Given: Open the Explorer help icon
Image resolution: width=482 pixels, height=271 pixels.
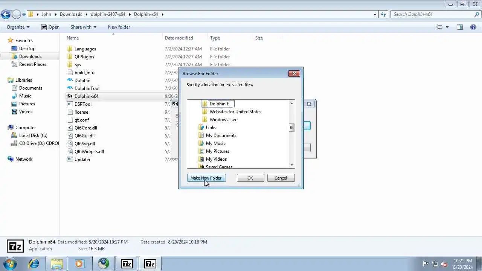Looking at the screenshot, I should (473, 27).
